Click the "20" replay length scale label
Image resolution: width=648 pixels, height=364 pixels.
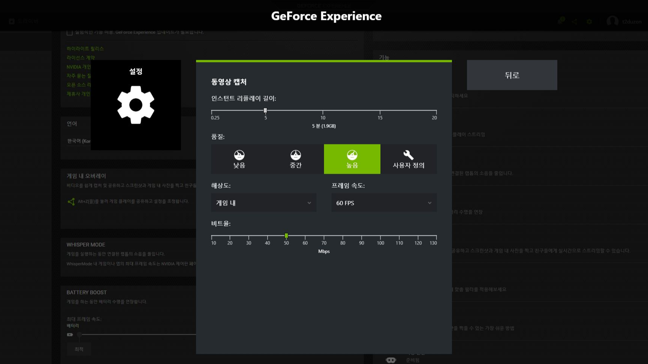(434, 118)
